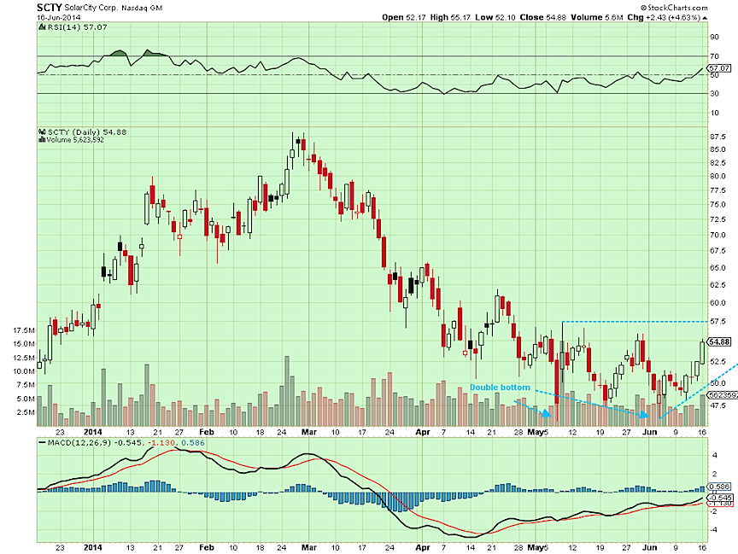738x554 pixels.
Task: Click the MACD legend line icon
Action: (x=42, y=443)
